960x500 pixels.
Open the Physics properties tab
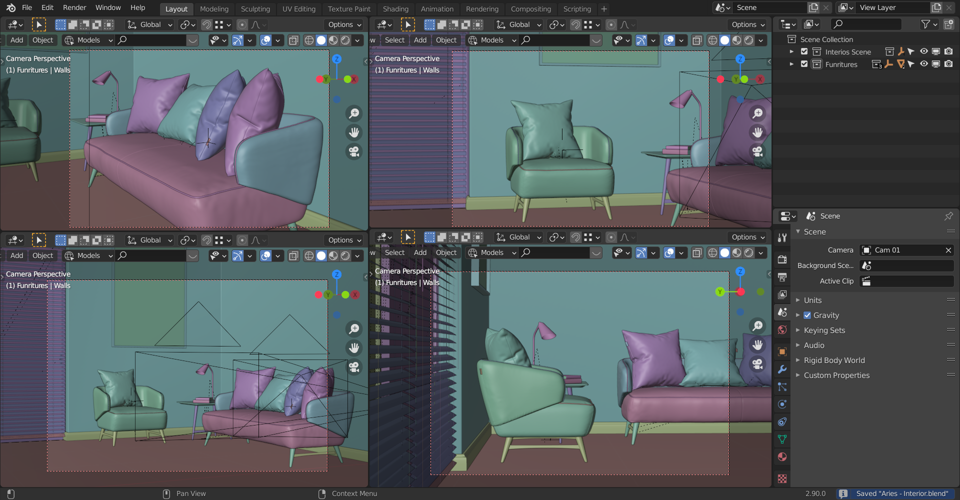782,404
